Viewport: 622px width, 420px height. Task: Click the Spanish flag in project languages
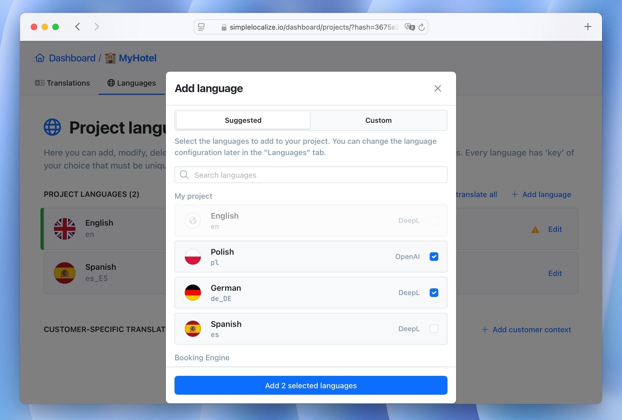pos(65,273)
